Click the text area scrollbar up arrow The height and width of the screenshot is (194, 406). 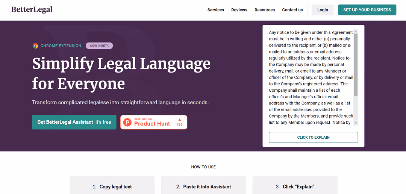pos(356,32)
